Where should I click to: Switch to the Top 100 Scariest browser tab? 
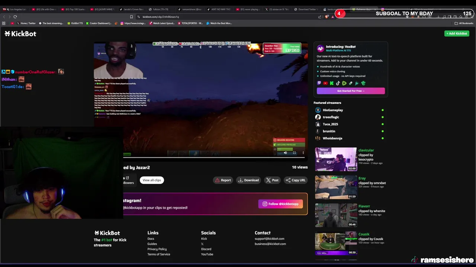73,9
